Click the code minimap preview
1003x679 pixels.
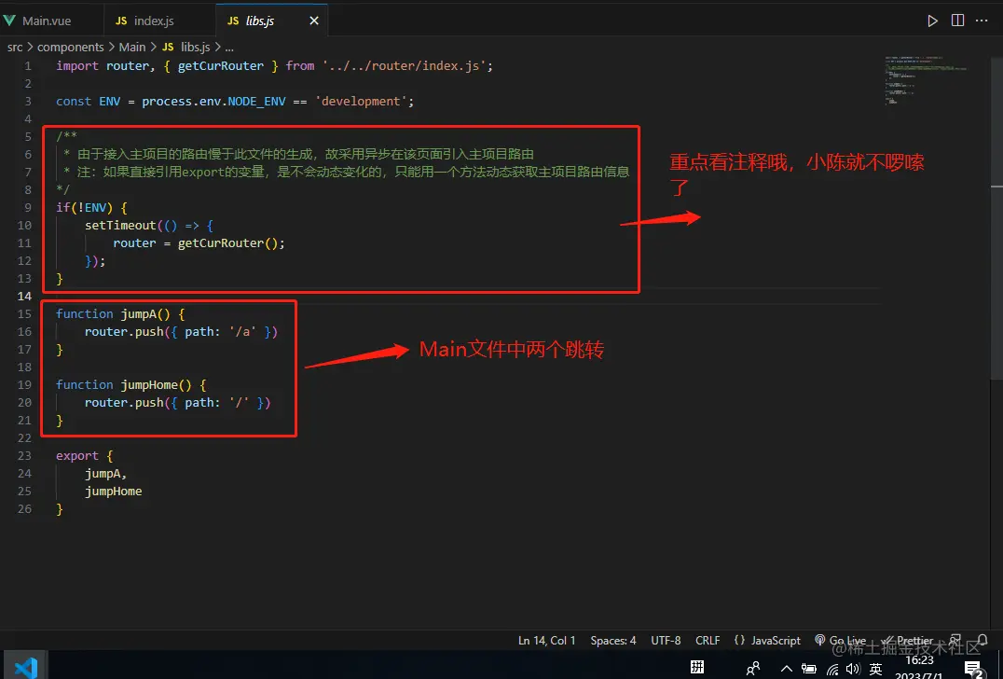click(x=925, y=80)
